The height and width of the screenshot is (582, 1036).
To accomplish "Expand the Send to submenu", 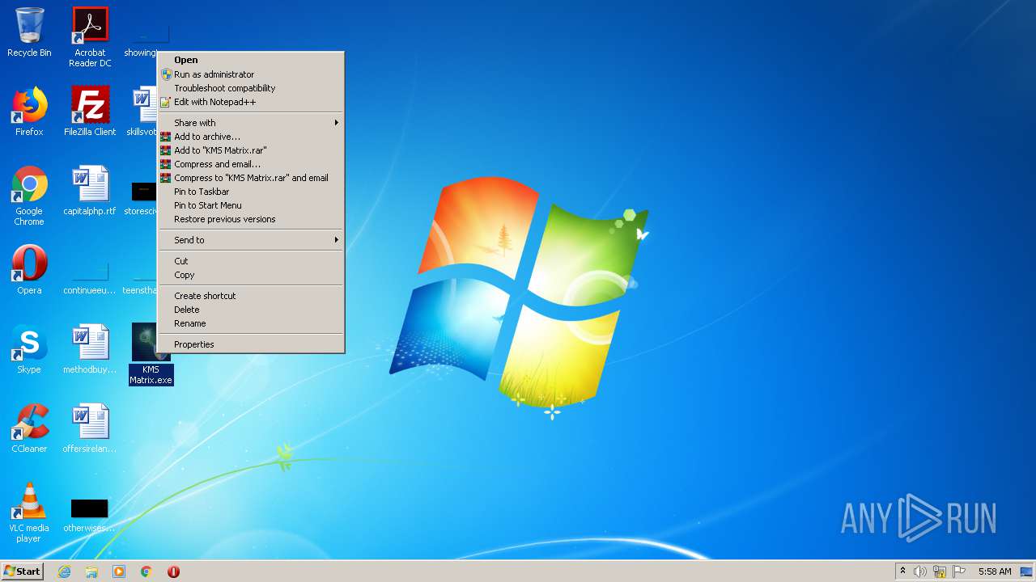I will (x=251, y=240).
